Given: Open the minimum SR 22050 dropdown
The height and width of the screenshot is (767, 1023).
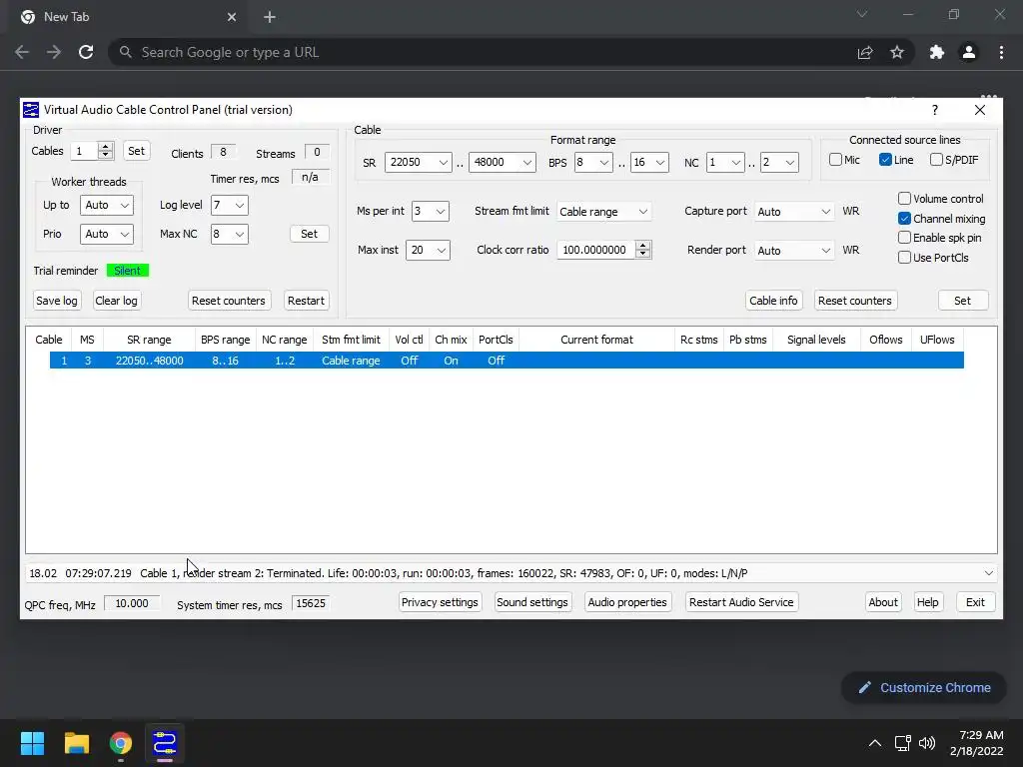Looking at the screenshot, I should [419, 162].
